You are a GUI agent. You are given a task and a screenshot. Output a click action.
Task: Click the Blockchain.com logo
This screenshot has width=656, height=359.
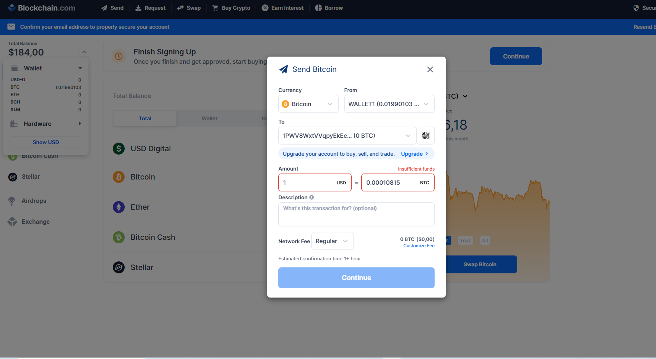pyautogui.click(x=42, y=8)
